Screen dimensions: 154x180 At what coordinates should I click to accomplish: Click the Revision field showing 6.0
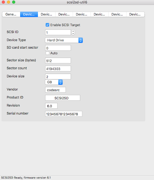tap(51, 106)
